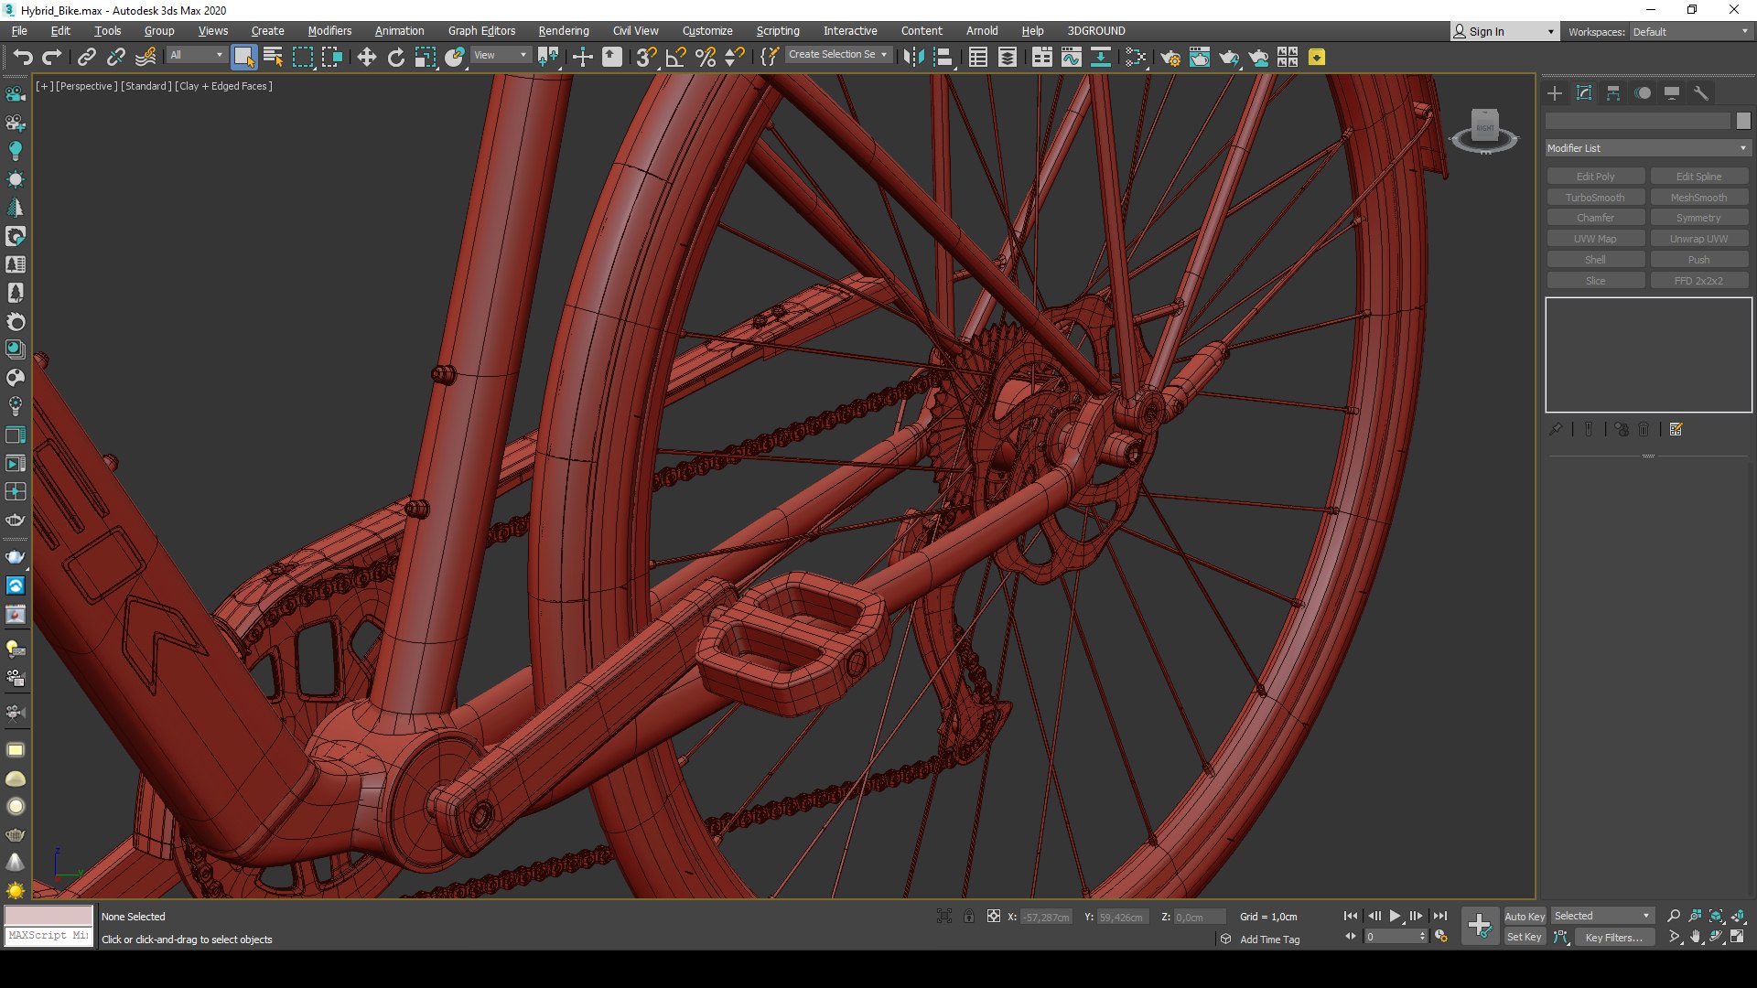This screenshot has width=1757, height=988.
Task: Open the Render Setup teapot icon
Action: coord(1170,57)
